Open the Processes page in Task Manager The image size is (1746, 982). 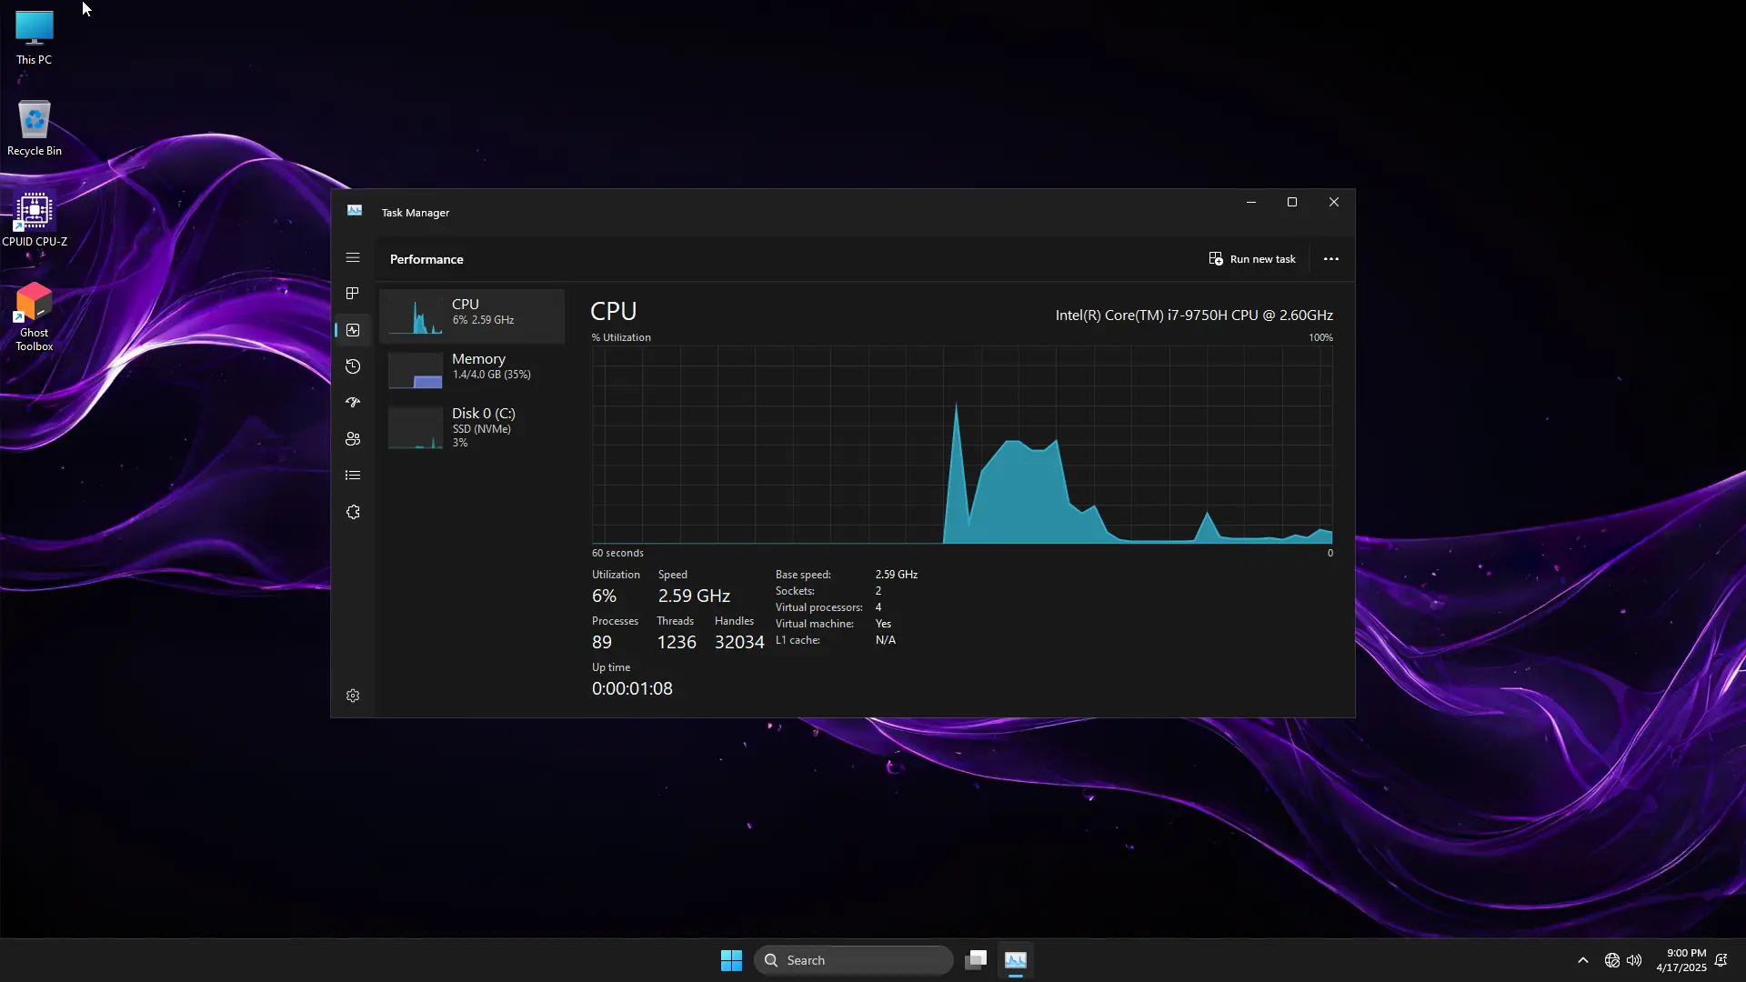[x=353, y=293]
